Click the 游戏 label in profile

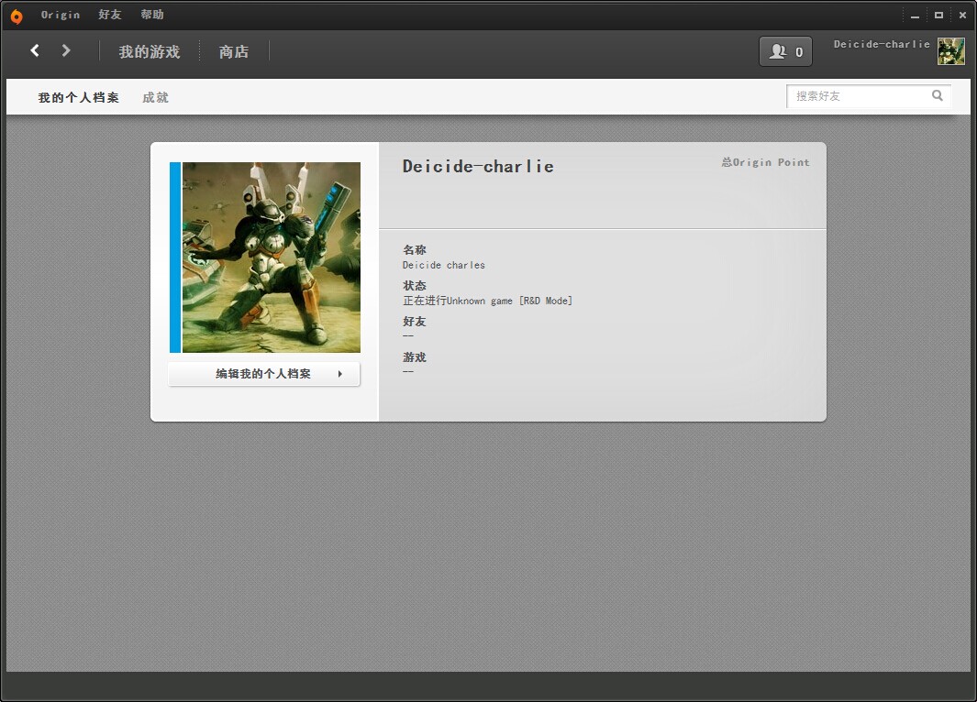point(415,357)
